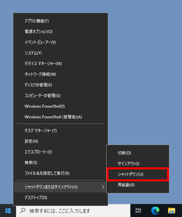The height and width of the screenshot is (217, 182).
Task: Open 電源オプション(O)
Action: 61,32
